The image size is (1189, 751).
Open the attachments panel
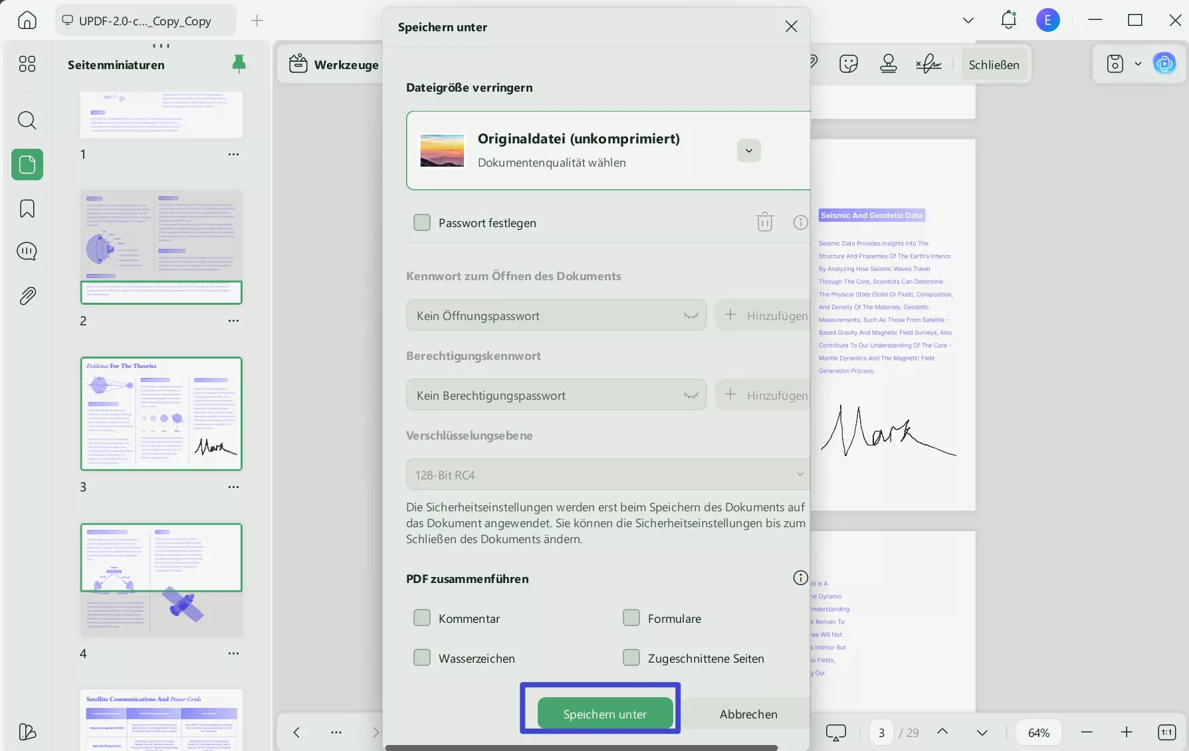point(27,295)
